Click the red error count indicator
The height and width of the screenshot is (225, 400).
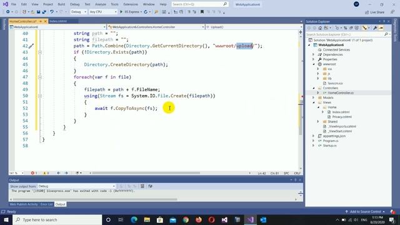tap(34, 173)
